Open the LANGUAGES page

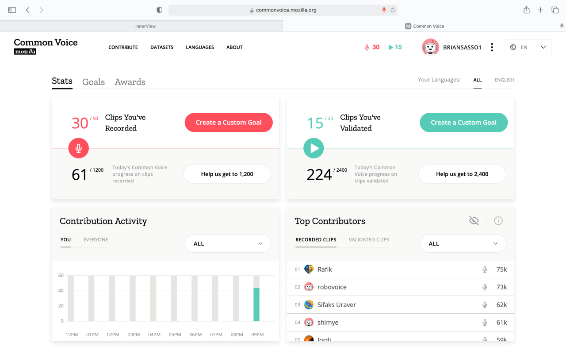coord(200,47)
